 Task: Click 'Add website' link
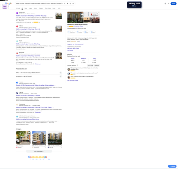pyautogui.click(x=70, y=50)
